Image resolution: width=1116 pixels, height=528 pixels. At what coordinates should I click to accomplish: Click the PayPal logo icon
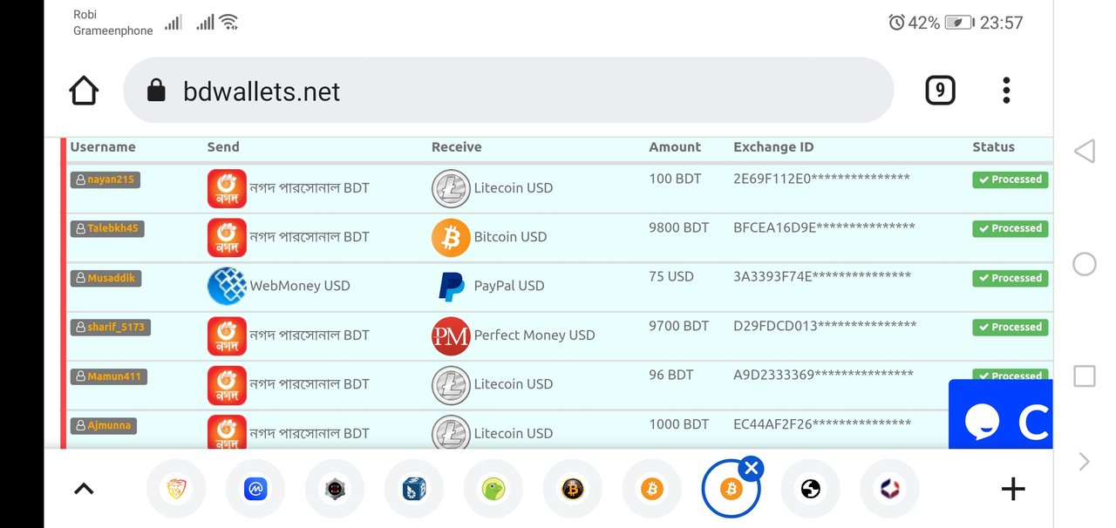click(x=451, y=287)
